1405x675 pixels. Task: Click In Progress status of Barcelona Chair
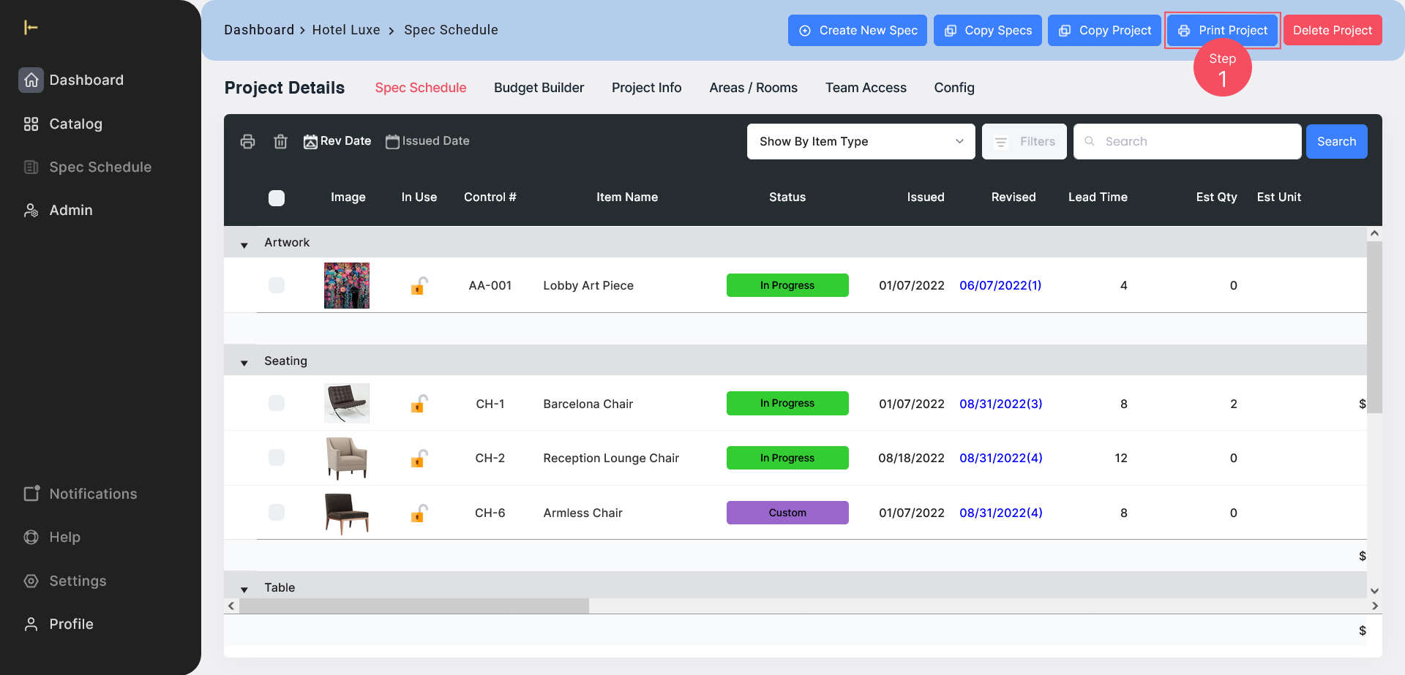pos(787,403)
